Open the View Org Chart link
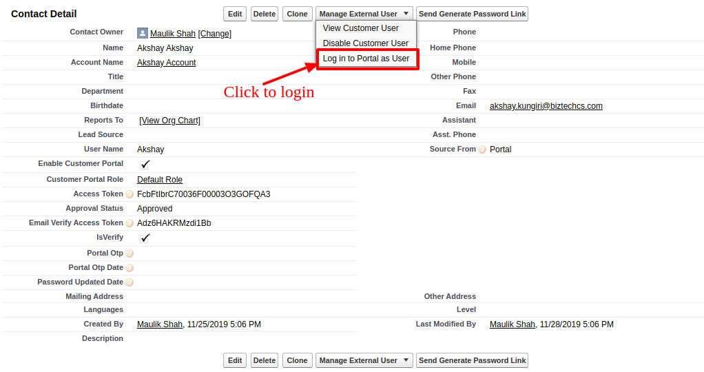The height and width of the screenshot is (372, 704). [x=169, y=121]
